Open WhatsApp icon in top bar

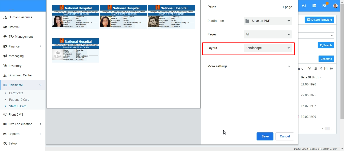point(304,6)
